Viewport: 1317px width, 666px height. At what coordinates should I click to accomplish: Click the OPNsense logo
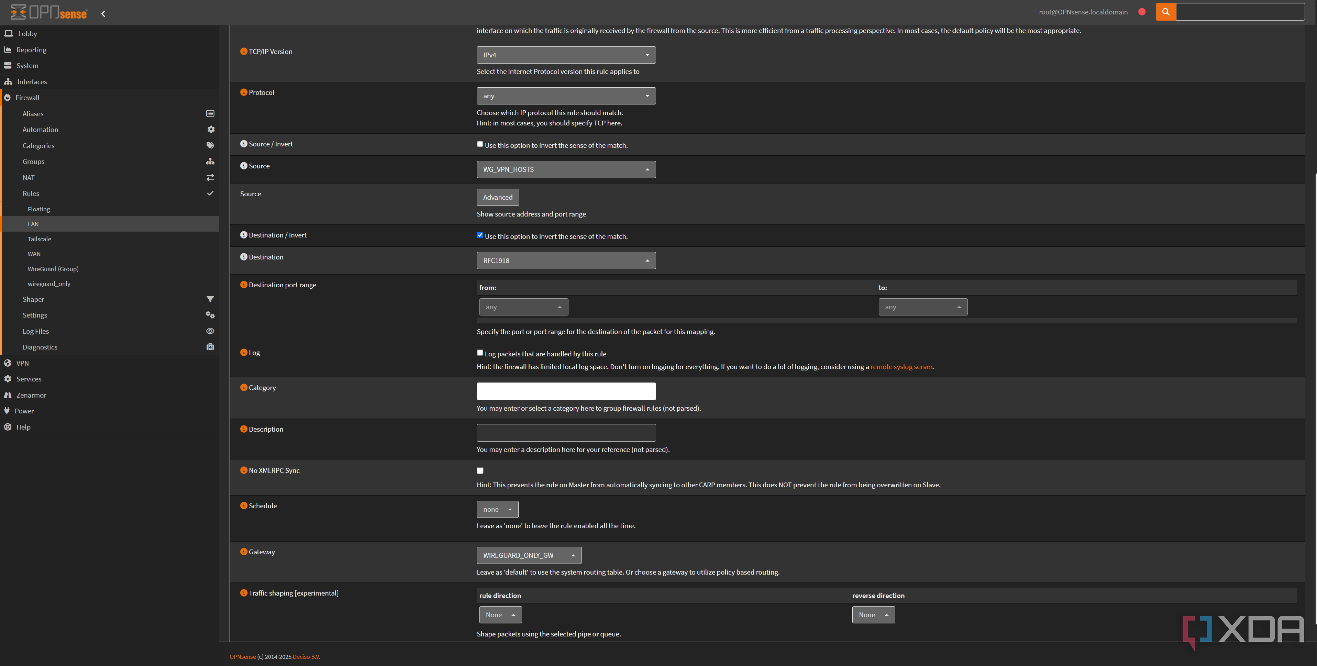click(x=48, y=12)
